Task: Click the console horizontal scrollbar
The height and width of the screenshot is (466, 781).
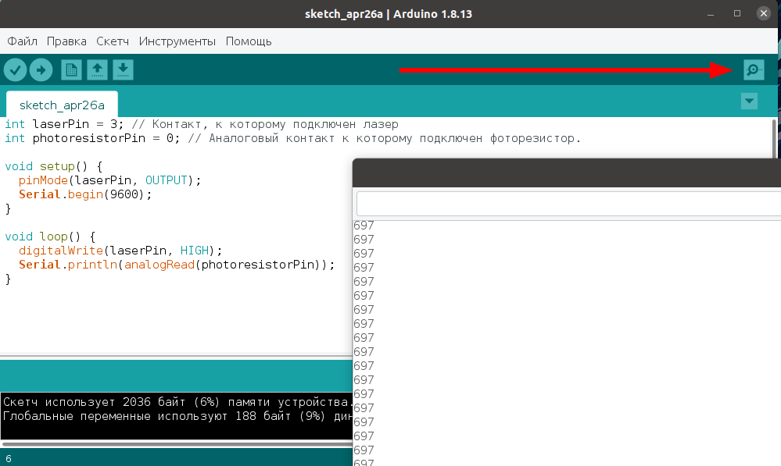Action: 176,444
